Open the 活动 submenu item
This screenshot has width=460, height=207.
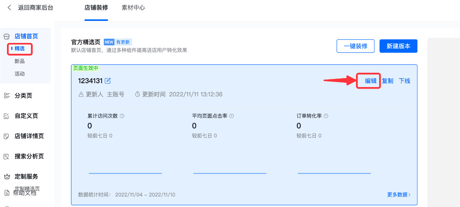click(20, 74)
